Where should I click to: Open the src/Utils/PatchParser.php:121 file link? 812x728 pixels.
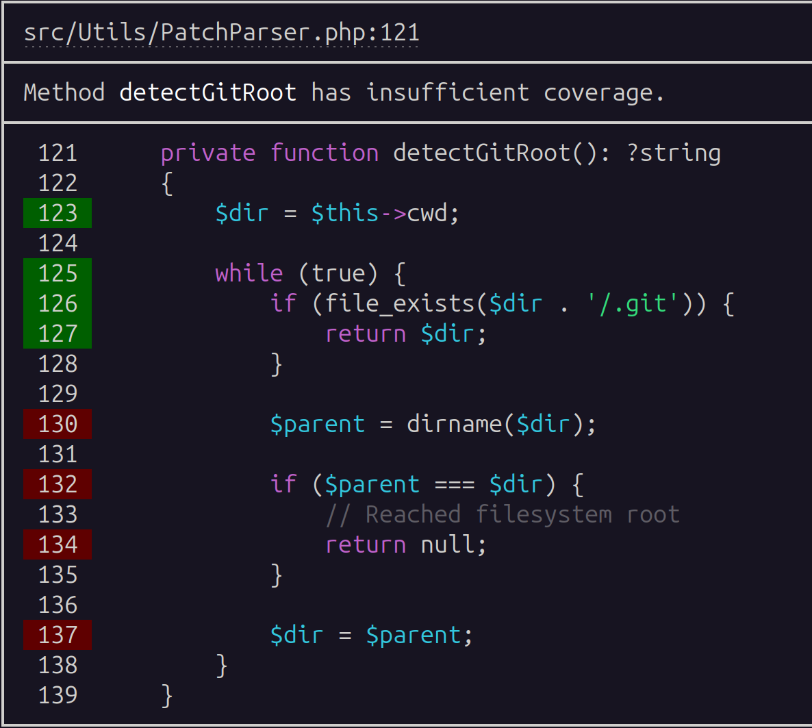coord(221,33)
